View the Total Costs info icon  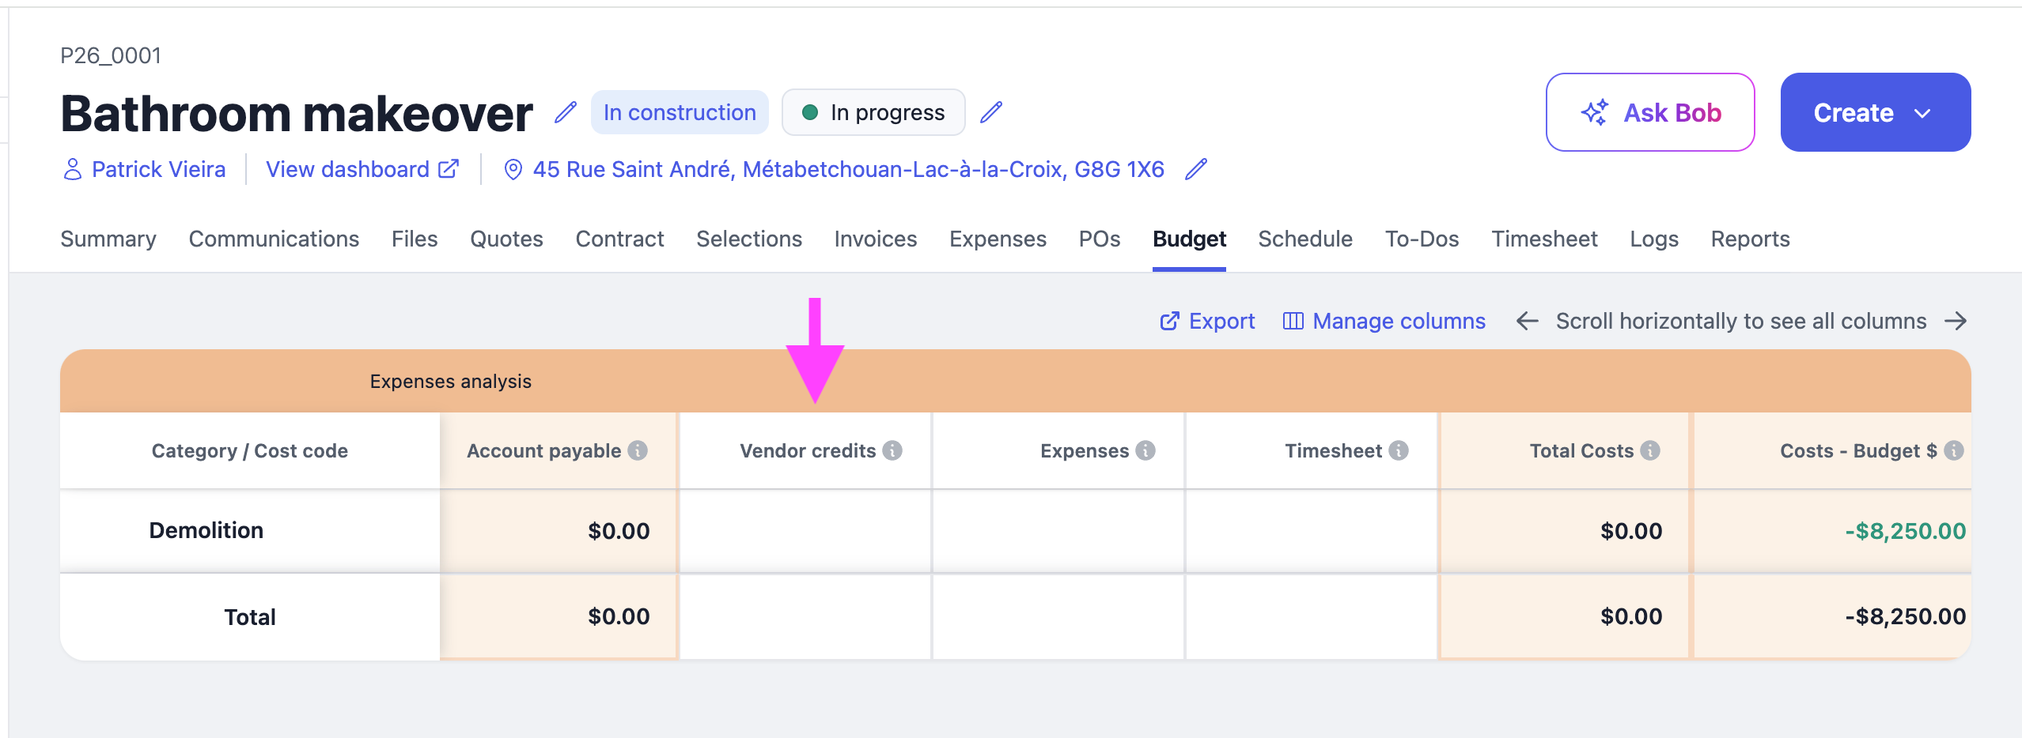1650,450
